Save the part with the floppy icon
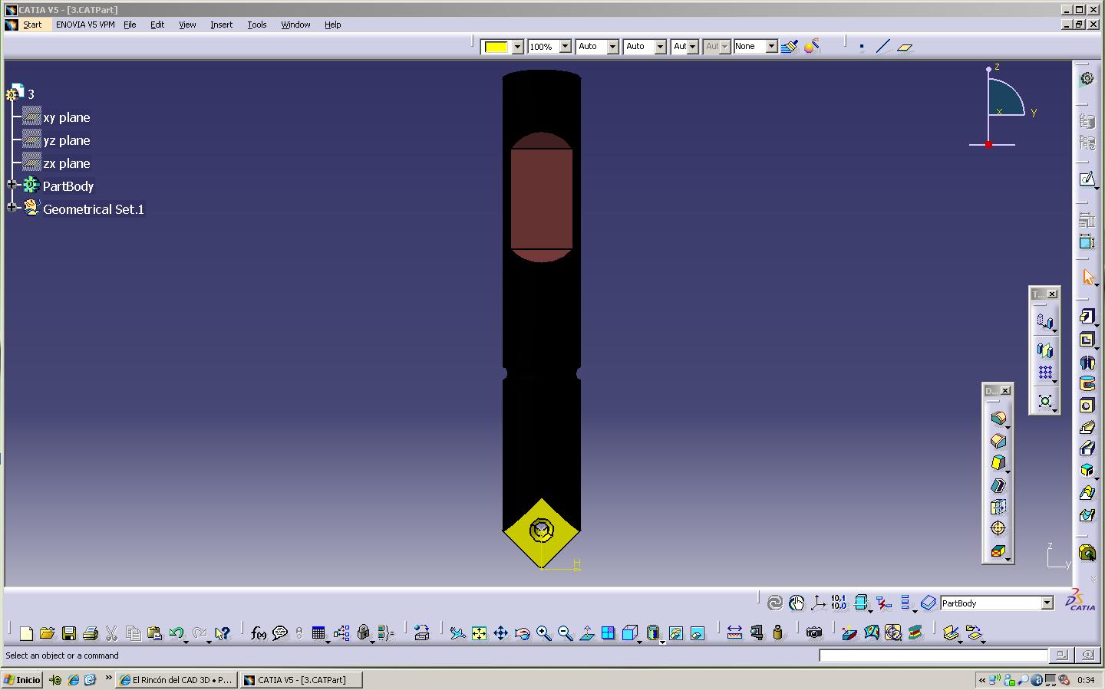The width and height of the screenshot is (1105, 690). 69,633
